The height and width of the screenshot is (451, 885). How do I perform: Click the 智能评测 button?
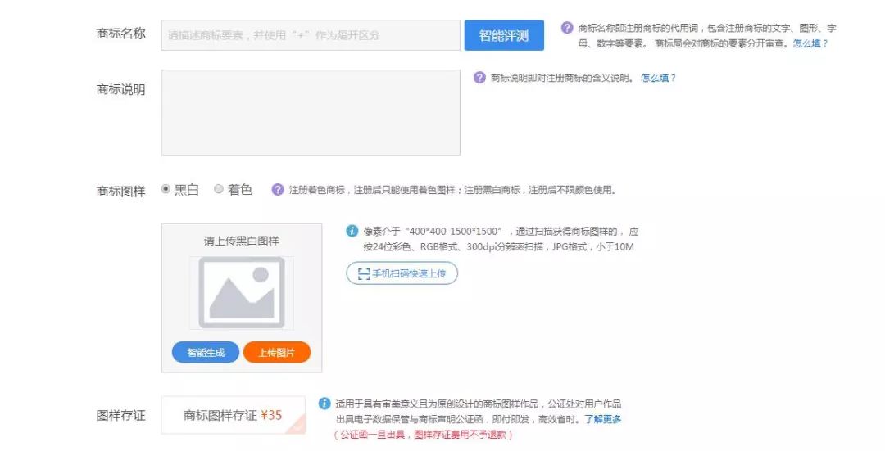coord(504,35)
